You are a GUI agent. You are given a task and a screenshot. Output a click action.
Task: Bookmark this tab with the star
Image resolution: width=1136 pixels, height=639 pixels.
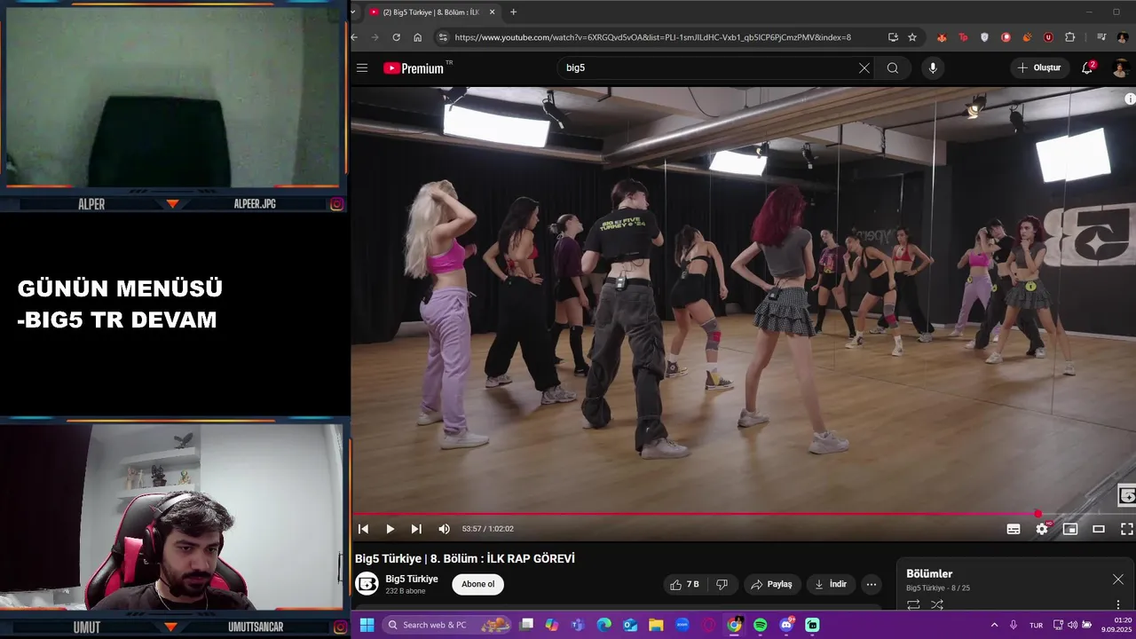point(912,37)
